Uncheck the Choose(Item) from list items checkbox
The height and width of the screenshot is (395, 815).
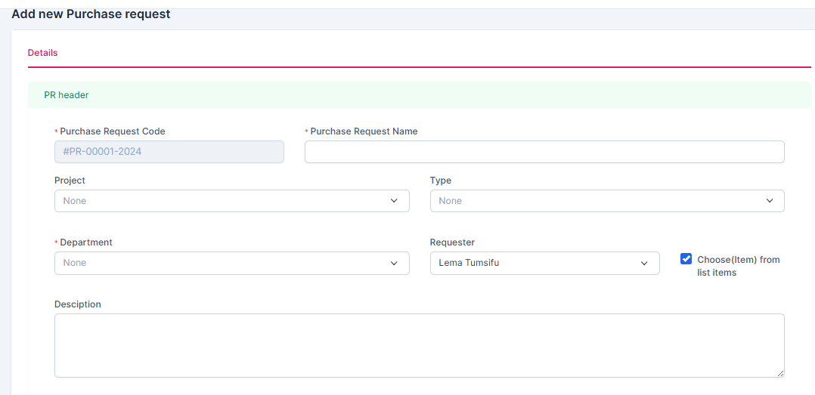[686, 259]
